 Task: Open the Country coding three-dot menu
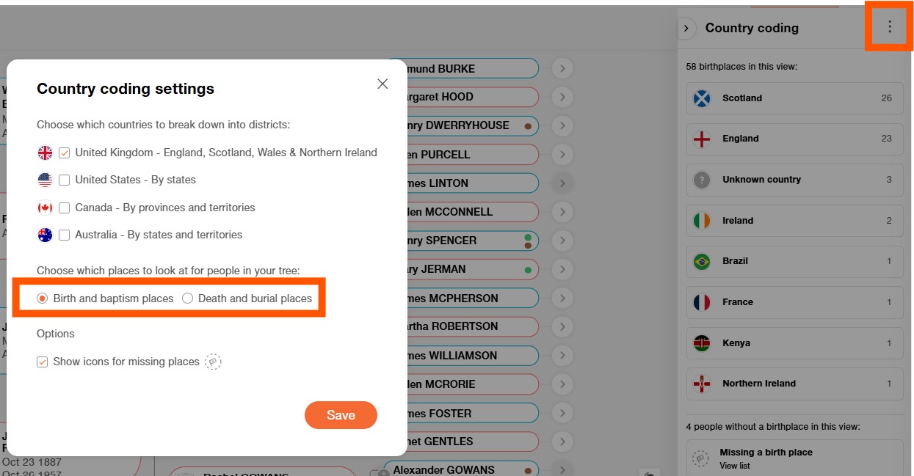click(x=889, y=27)
